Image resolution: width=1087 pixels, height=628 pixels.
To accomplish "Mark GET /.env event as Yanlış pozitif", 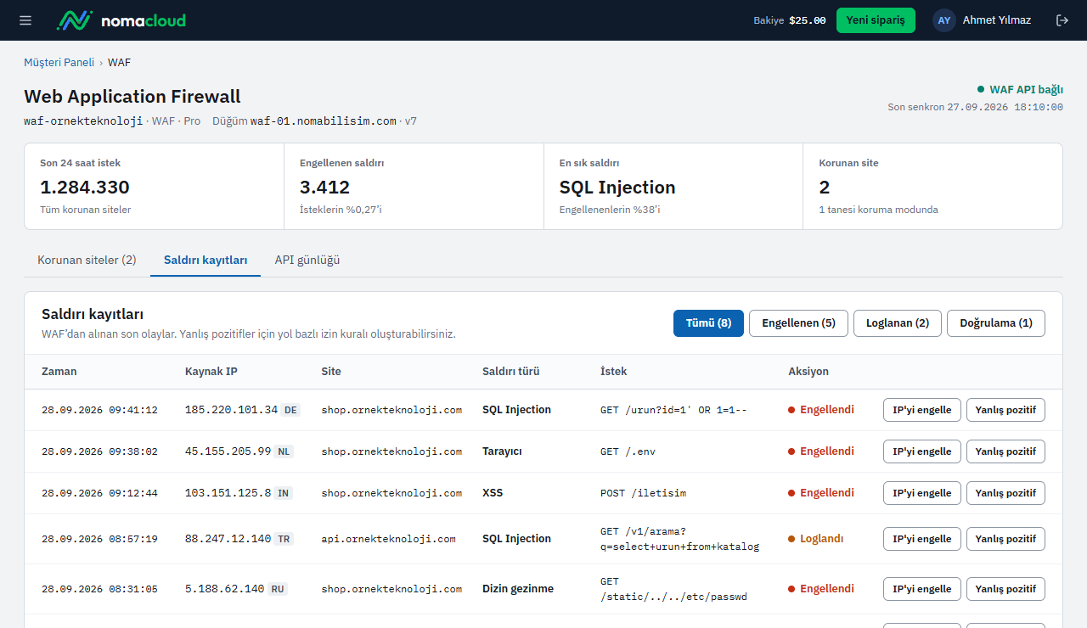I will coord(1005,451).
